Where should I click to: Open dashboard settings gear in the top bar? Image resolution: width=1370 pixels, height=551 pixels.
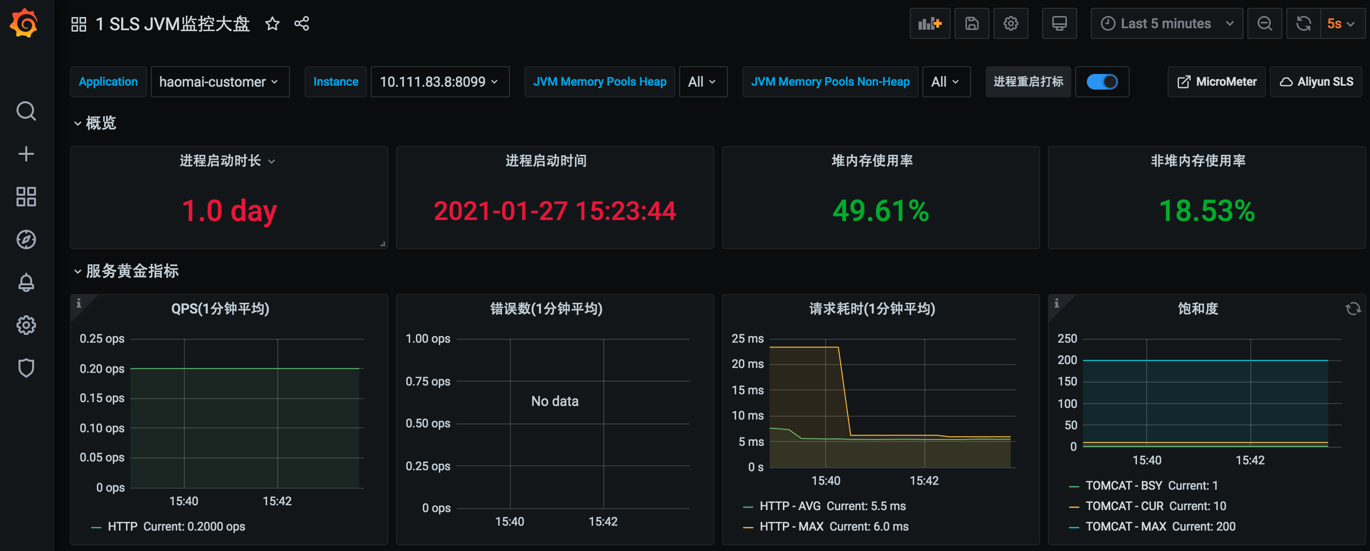(1010, 23)
